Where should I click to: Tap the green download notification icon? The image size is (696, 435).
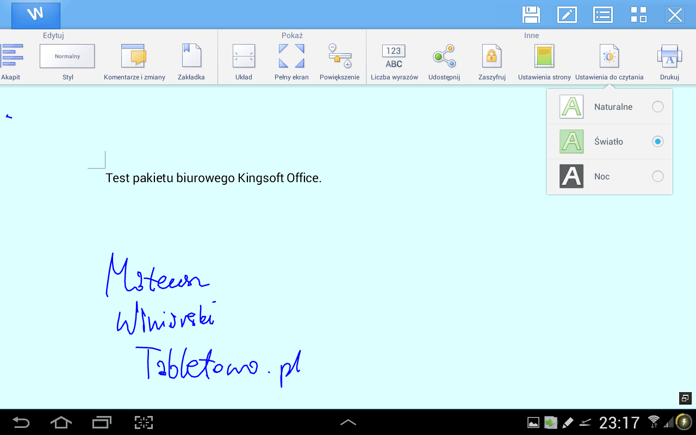[551, 422]
